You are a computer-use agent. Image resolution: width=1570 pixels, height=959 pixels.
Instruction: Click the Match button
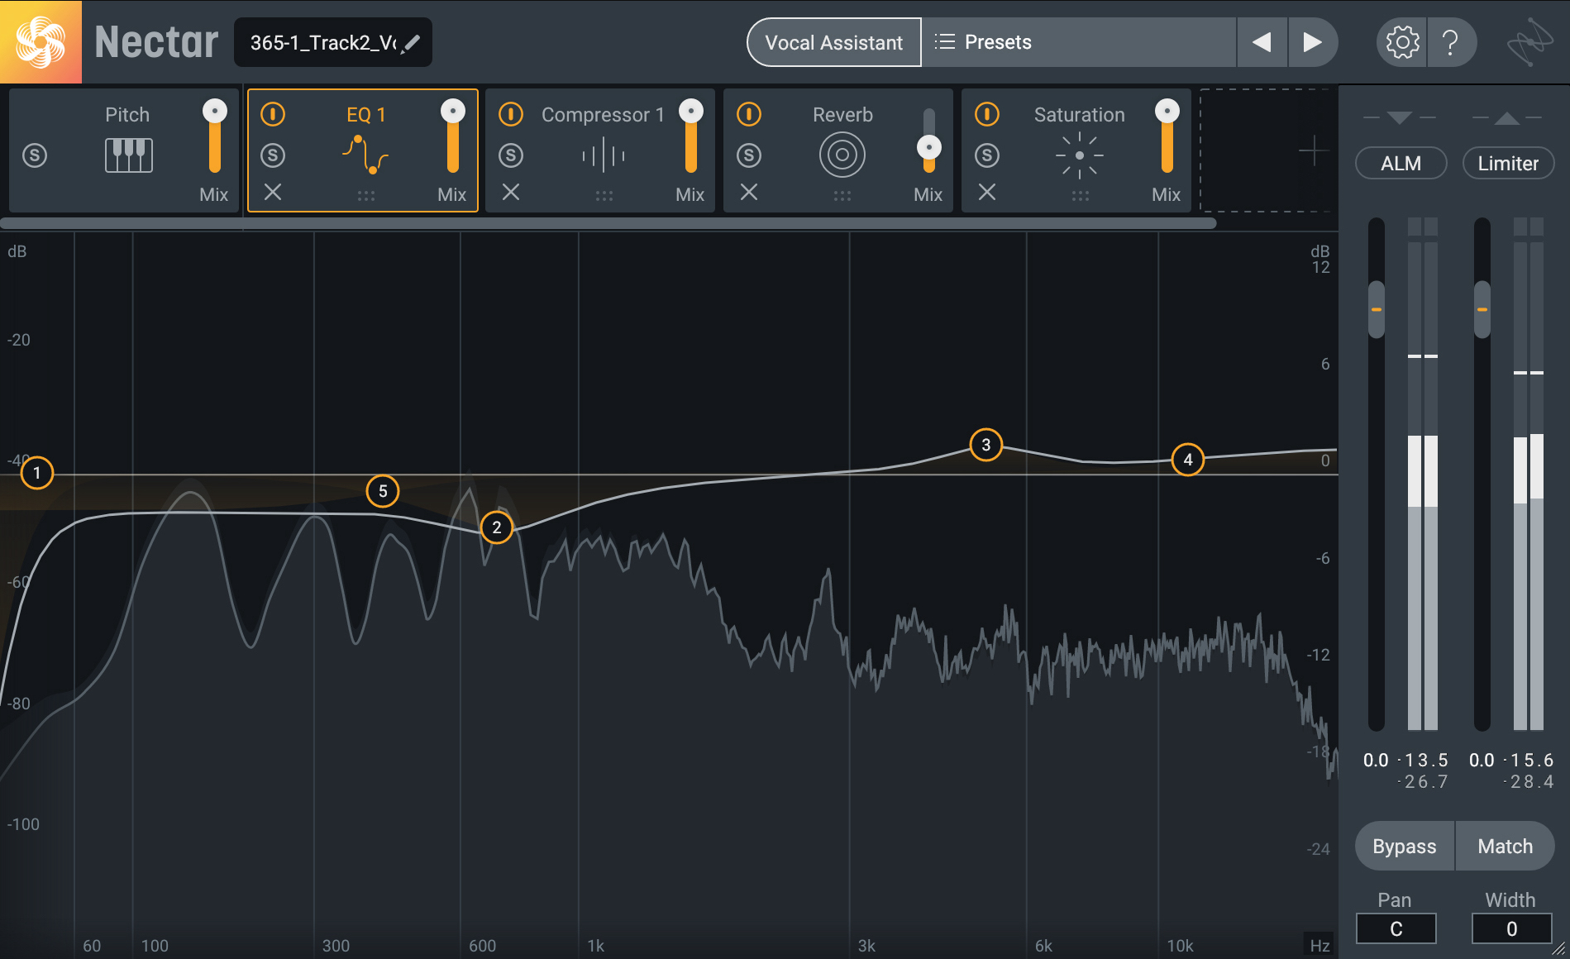(1505, 846)
